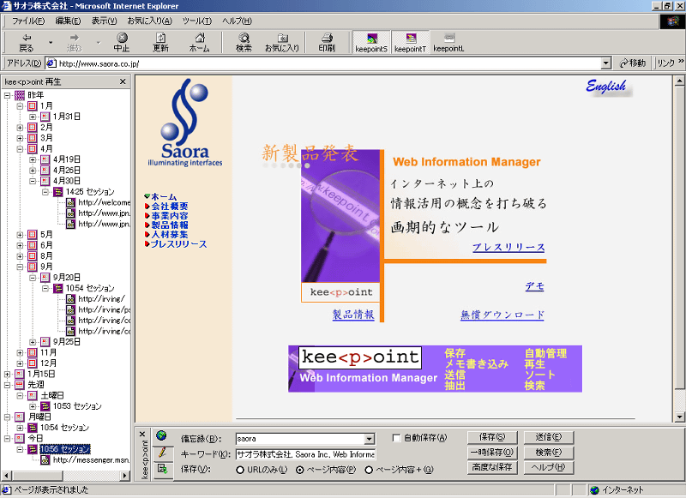Click the キーワード input field
This screenshot has height=498, width=686.
pyautogui.click(x=305, y=455)
